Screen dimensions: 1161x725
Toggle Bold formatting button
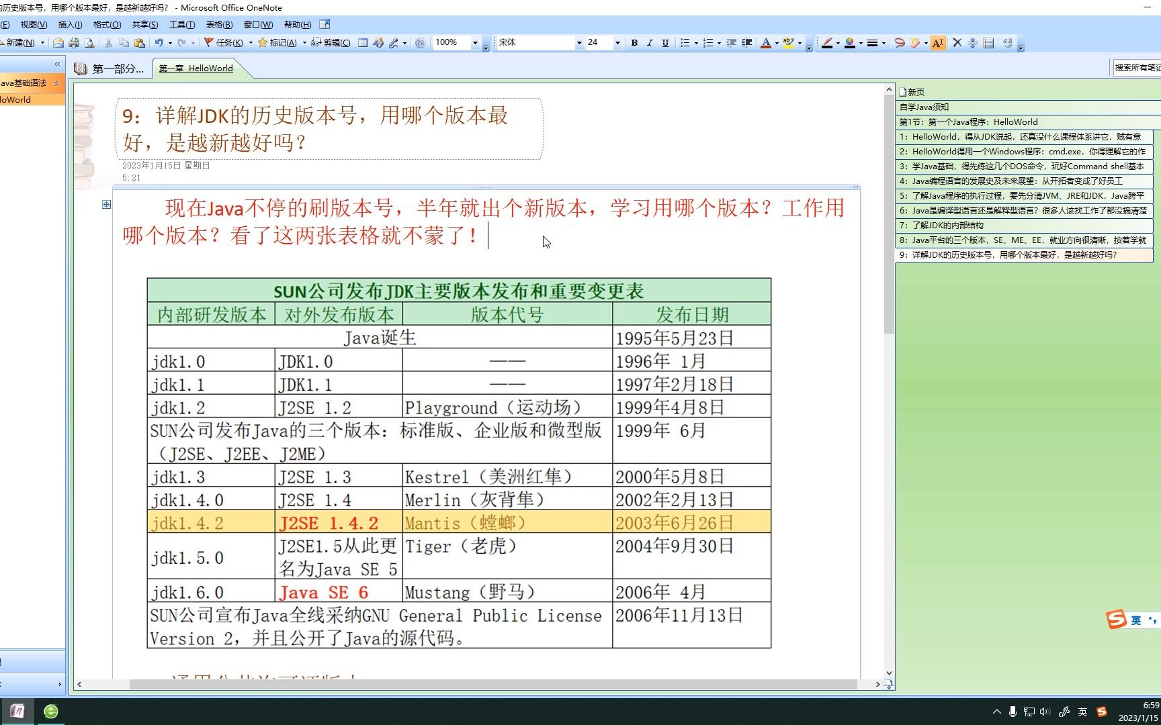click(634, 43)
